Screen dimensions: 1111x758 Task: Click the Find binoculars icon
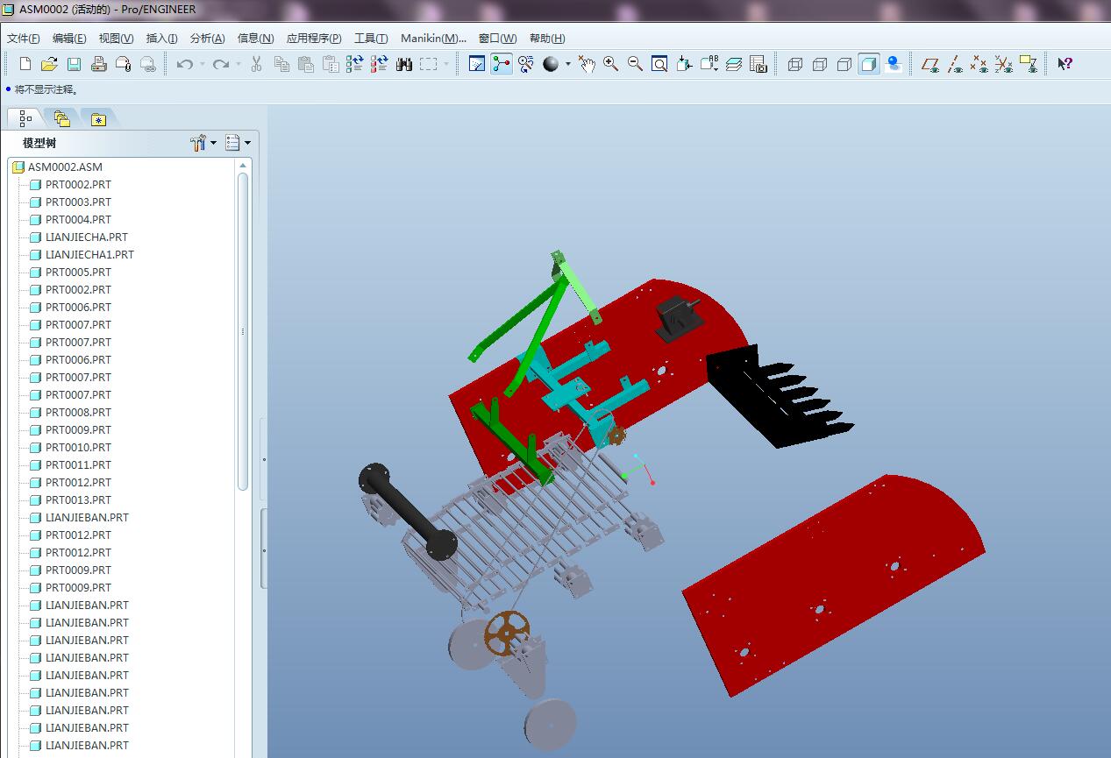(404, 64)
